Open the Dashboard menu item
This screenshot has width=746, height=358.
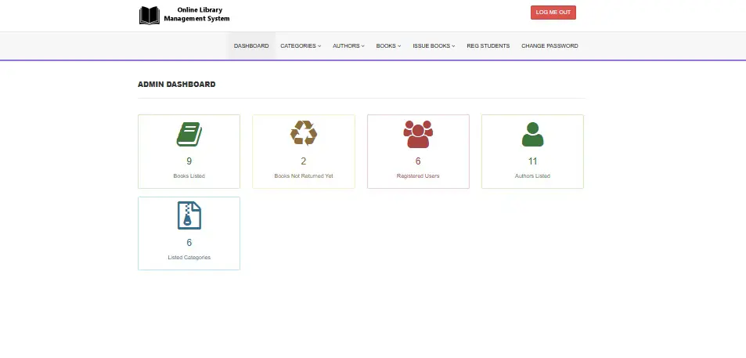point(251,45)
